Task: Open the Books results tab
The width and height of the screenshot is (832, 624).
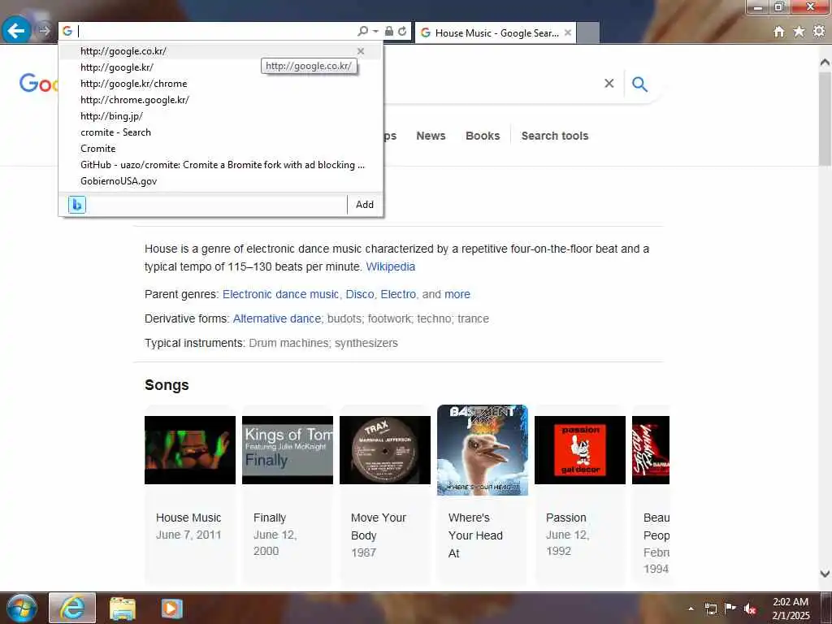Action: (x=483, y=136)
